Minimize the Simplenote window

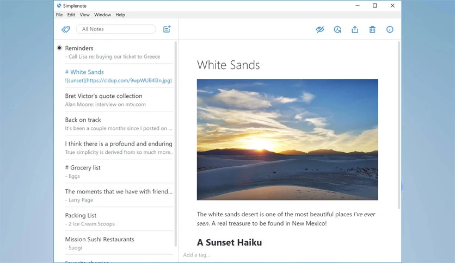click(x=358, y=5)
